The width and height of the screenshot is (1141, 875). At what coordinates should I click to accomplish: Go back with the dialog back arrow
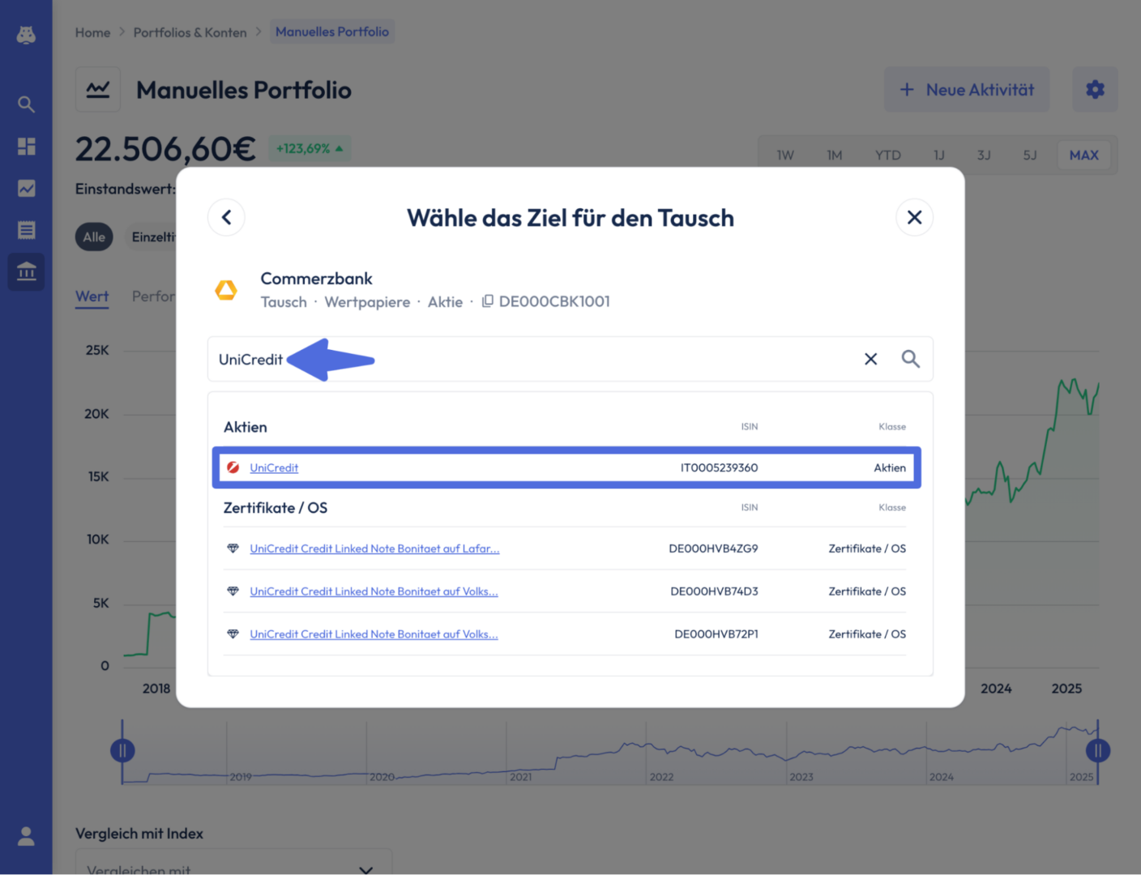click(226, 217)
